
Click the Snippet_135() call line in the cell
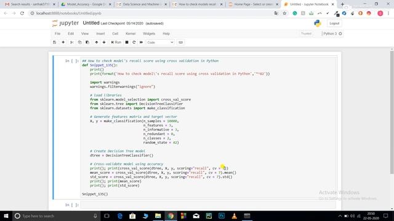coord(95,194)
